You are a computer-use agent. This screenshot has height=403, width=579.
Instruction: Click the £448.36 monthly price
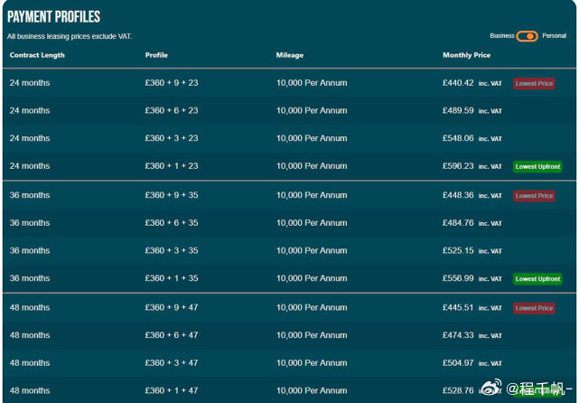(458, 195)
